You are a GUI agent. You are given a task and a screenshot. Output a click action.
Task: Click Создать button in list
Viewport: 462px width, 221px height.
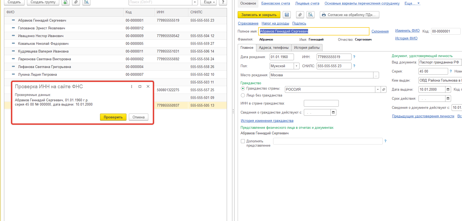click(x=14, y=2)
